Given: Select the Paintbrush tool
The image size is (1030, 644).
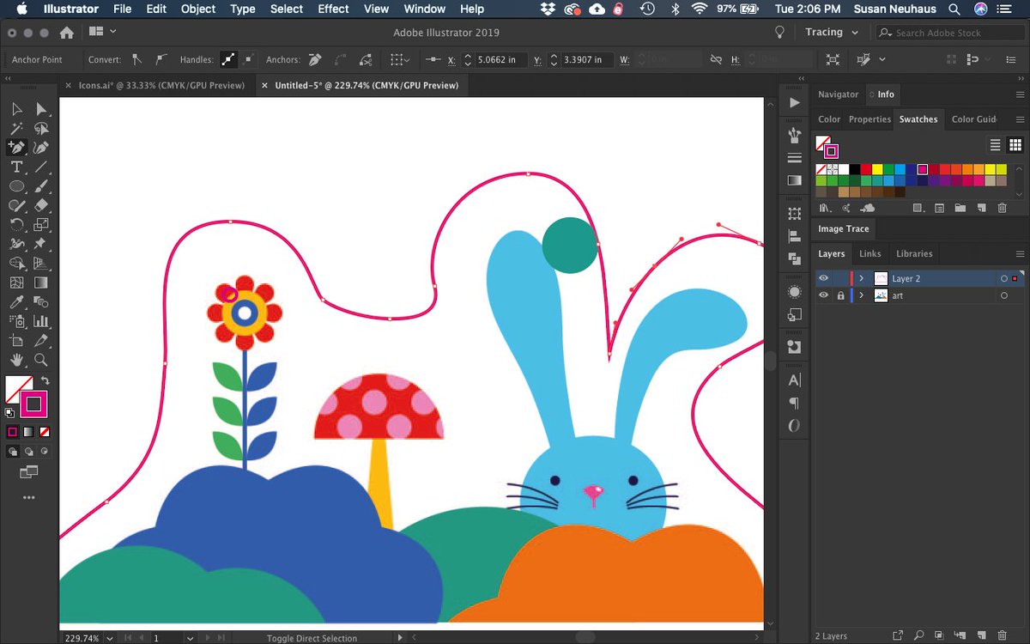Looking at the screenshot, I should coord(40,186).
